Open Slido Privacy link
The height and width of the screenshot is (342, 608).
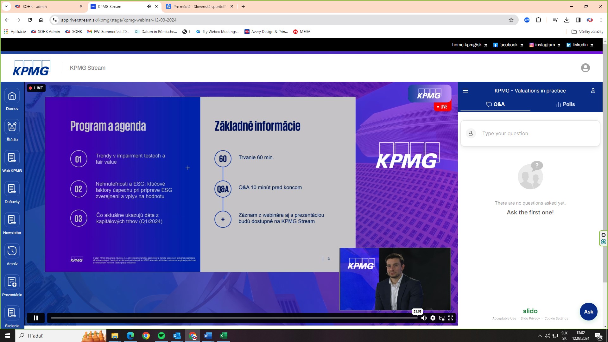(x=530, y=319)
